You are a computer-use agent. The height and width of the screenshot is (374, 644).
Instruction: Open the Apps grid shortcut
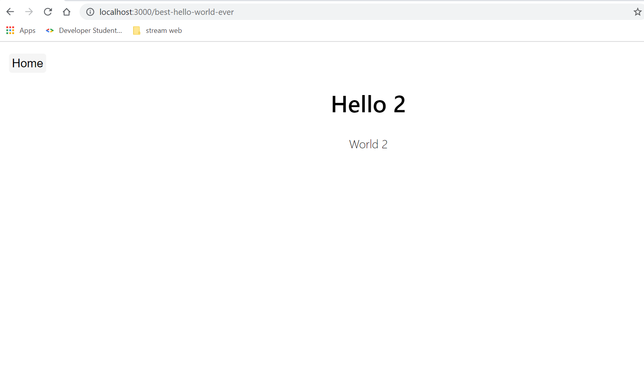tap(21, 31)
